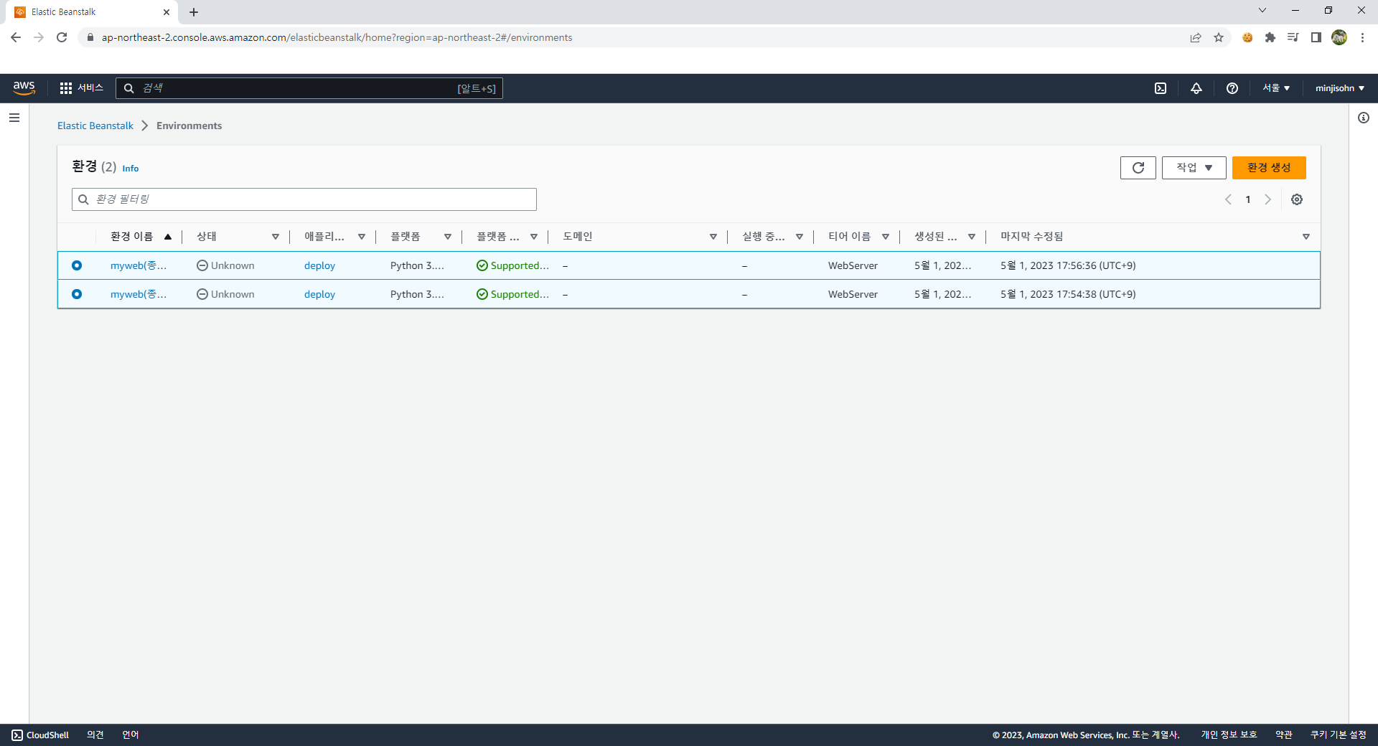This screenshot has width=1378, height=746.
Task: Open Chrome's three-dot menu
Action: pyautogui.click(x=1362, y=37)
